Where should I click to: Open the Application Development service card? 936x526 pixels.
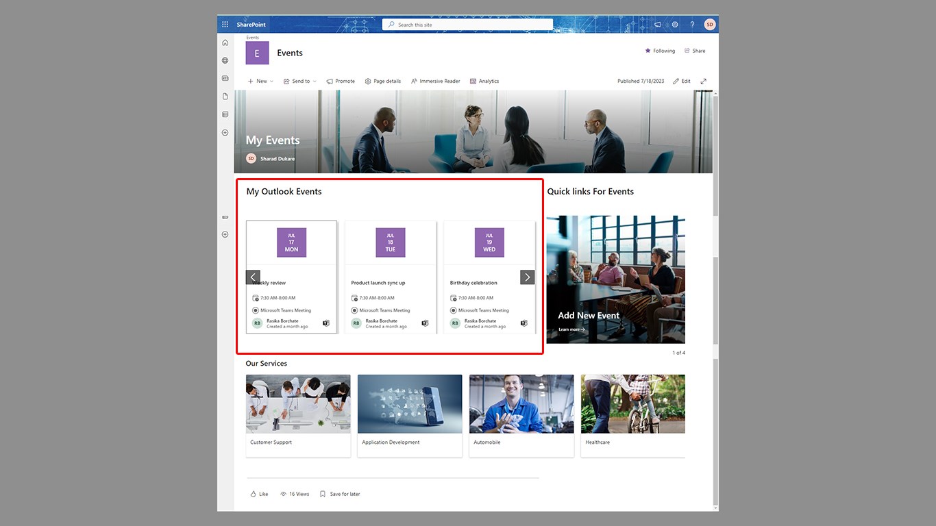pyautogui.click(x=410, y=416)
